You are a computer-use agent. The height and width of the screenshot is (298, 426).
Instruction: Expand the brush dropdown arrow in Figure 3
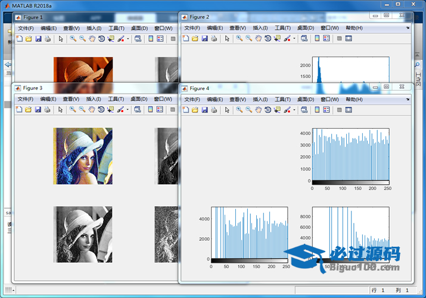pyautogui.click(x=128, y=110)
